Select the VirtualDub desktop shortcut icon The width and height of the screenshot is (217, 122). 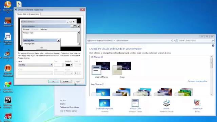[x=8, y=39]
